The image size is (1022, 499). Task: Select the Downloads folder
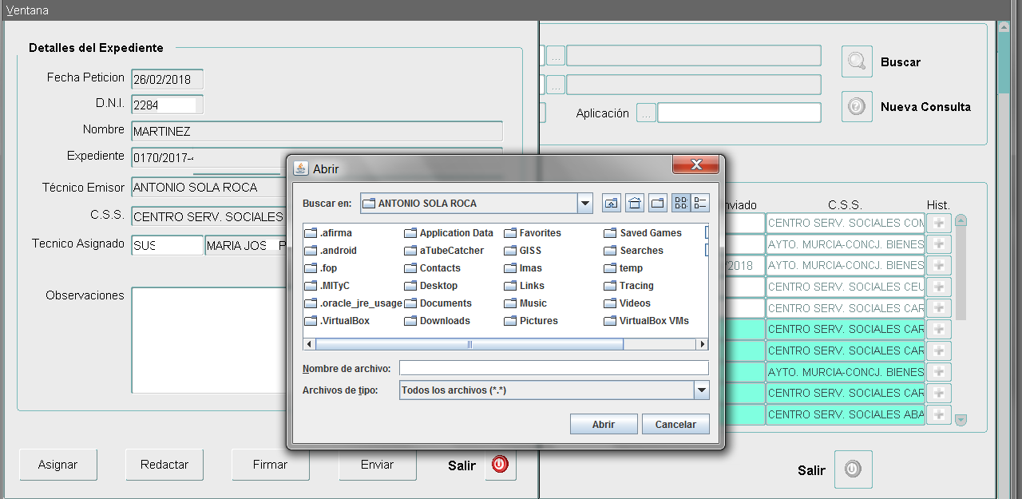pos(445,321)
